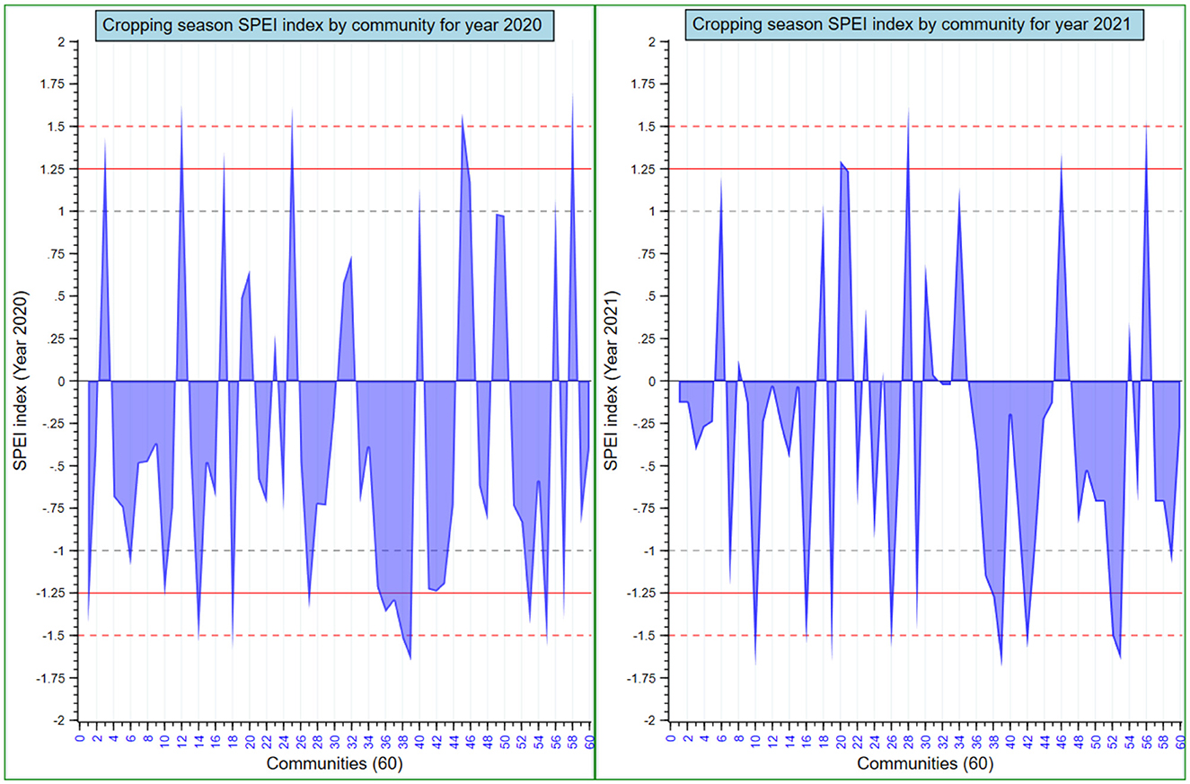1190x784 pixels.
Task: Click y-axis value 1.75 on the 2020 chart
Action: pyautogui.click(x=53, y=84)
